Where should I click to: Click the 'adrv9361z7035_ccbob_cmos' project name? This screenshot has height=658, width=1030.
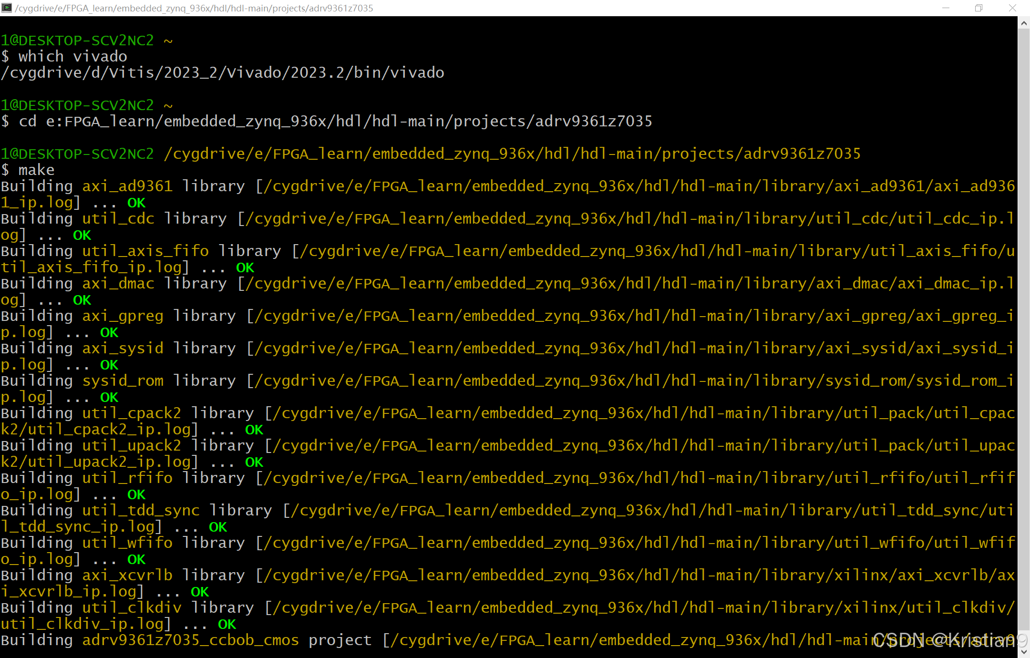(x=190, y=640)
